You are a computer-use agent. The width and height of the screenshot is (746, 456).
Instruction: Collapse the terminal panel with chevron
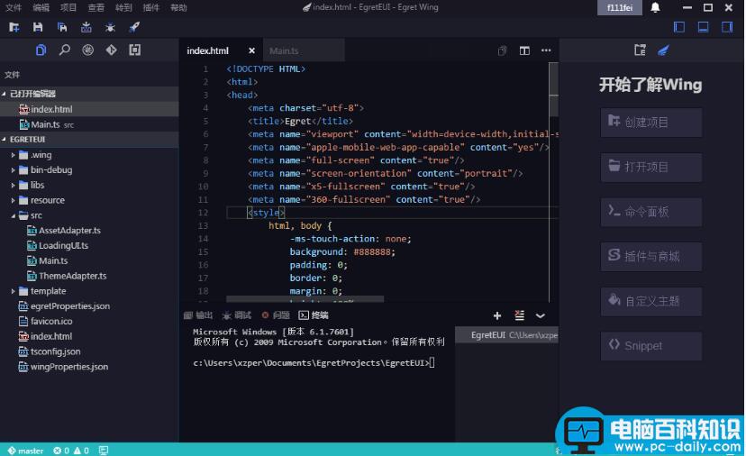(x=541, y=315)
